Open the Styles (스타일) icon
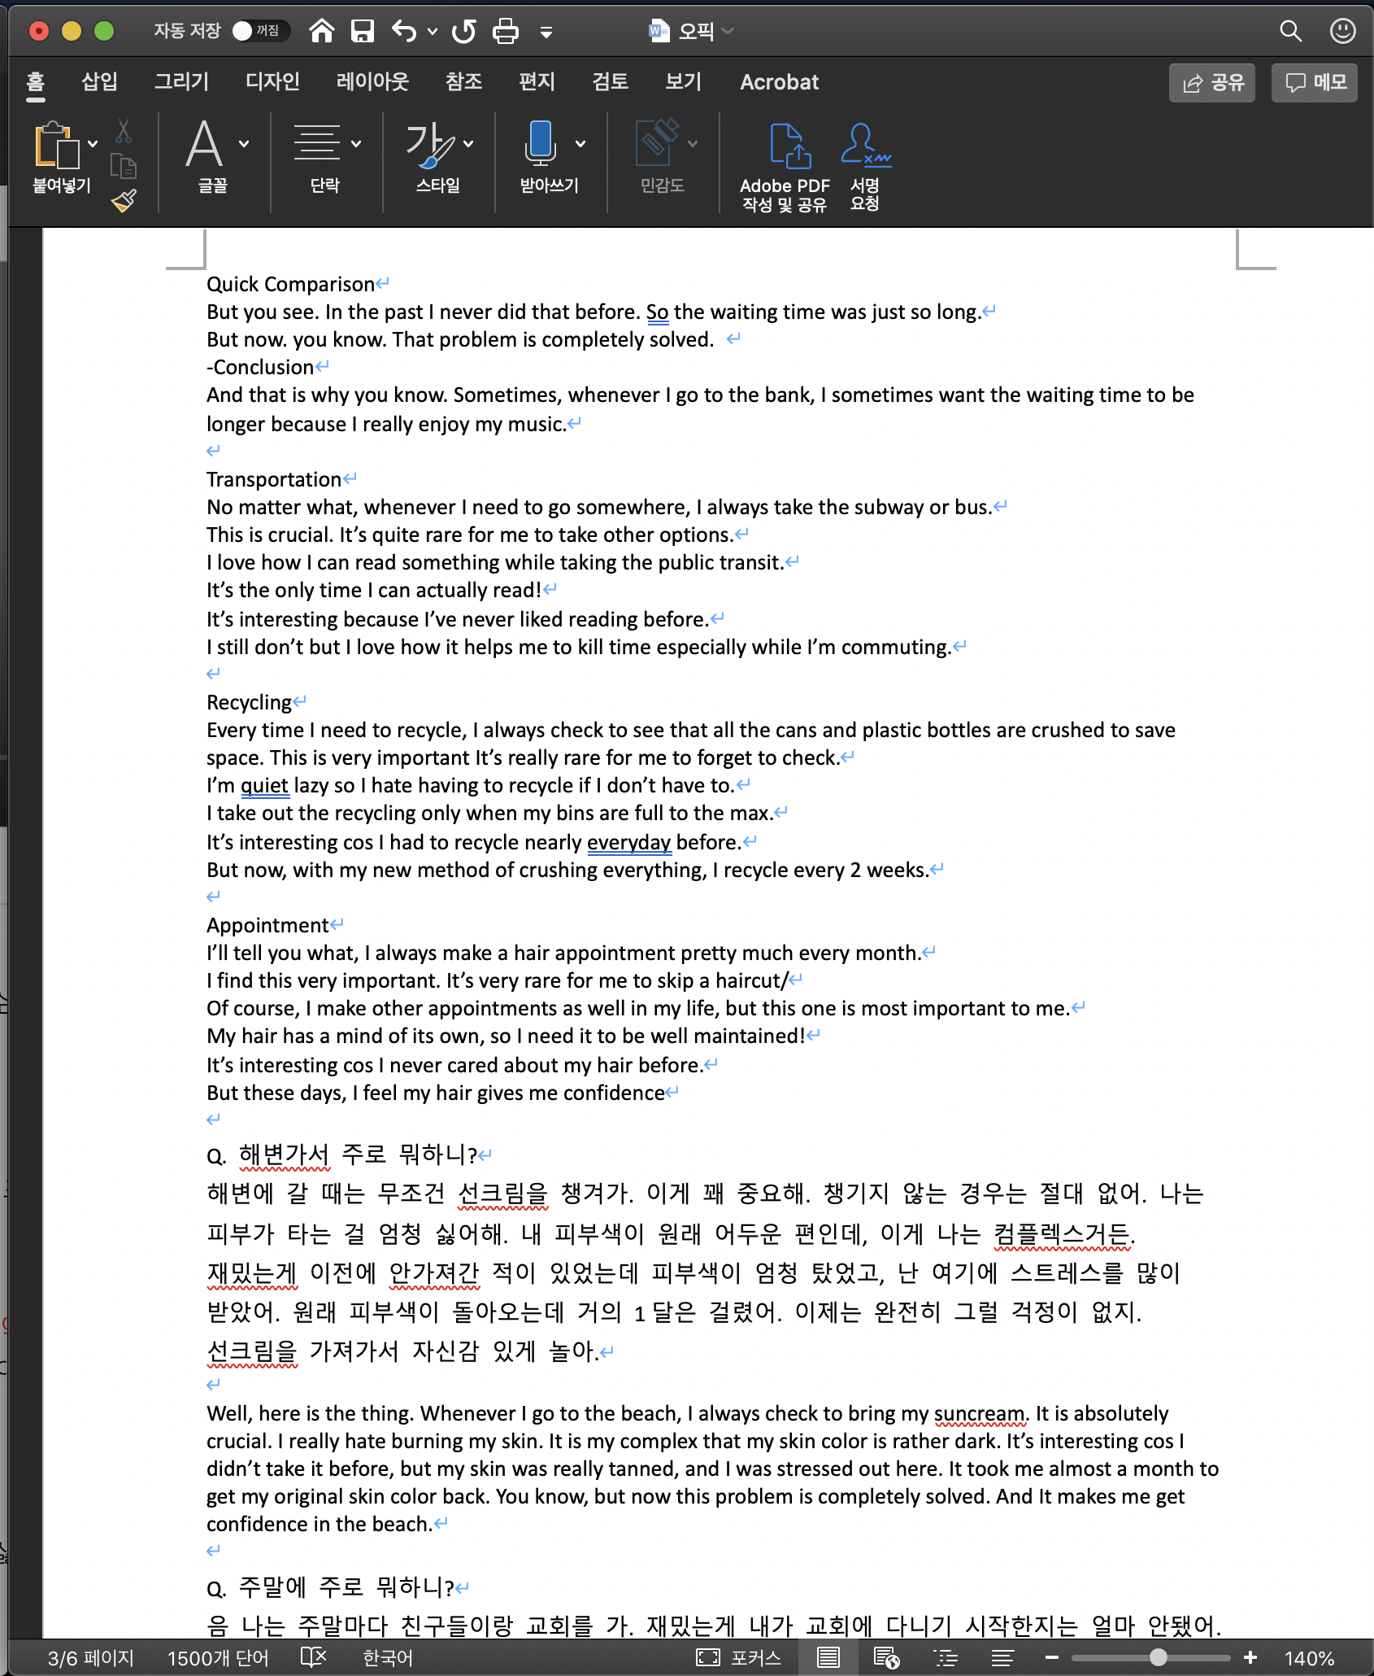 point(428,144)
